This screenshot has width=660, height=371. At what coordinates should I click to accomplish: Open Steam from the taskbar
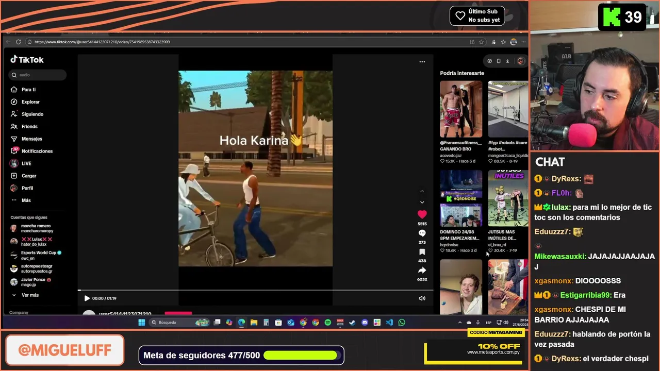(x=352, y=323)
